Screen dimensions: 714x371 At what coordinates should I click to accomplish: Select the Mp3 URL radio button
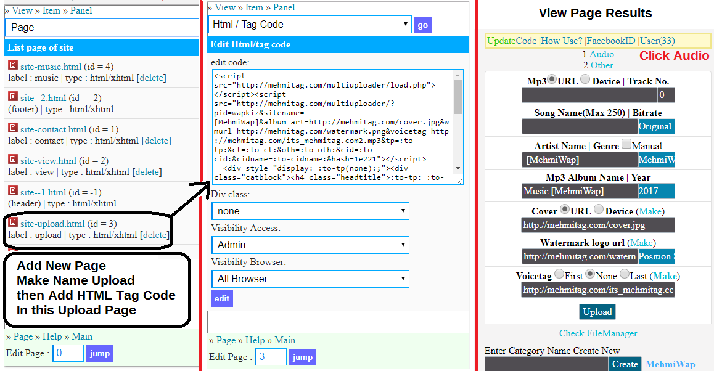click(x=552, y=80)
